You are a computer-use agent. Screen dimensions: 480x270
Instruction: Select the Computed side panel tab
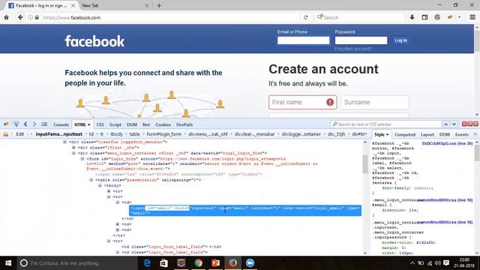[x=405, y=134]
